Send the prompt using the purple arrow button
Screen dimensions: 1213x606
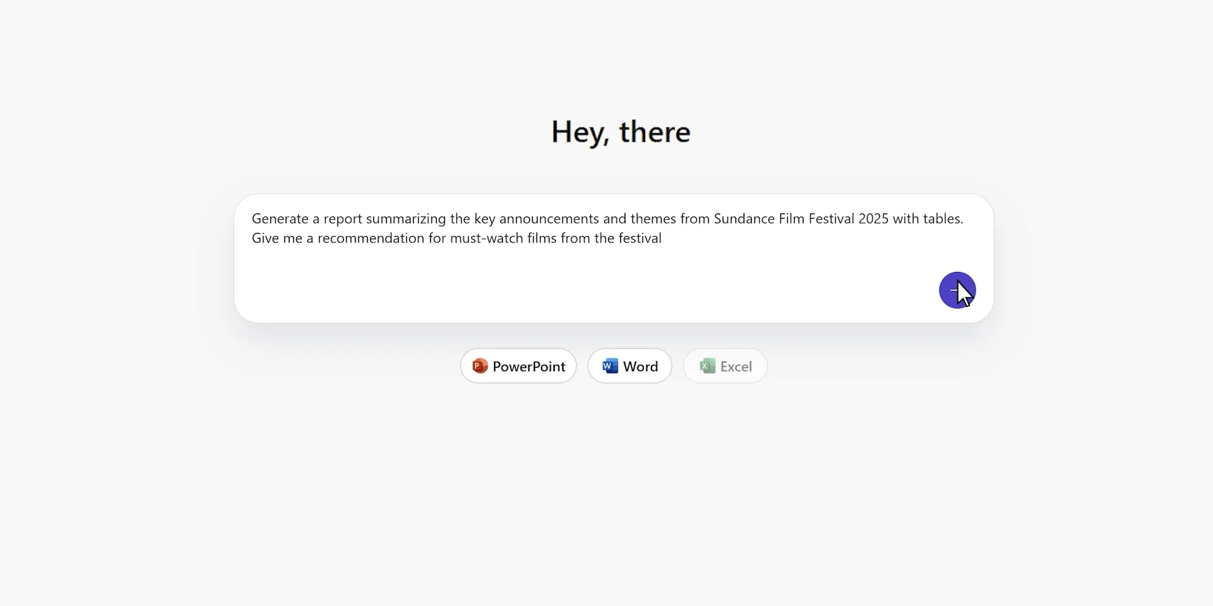pos(957,290)
